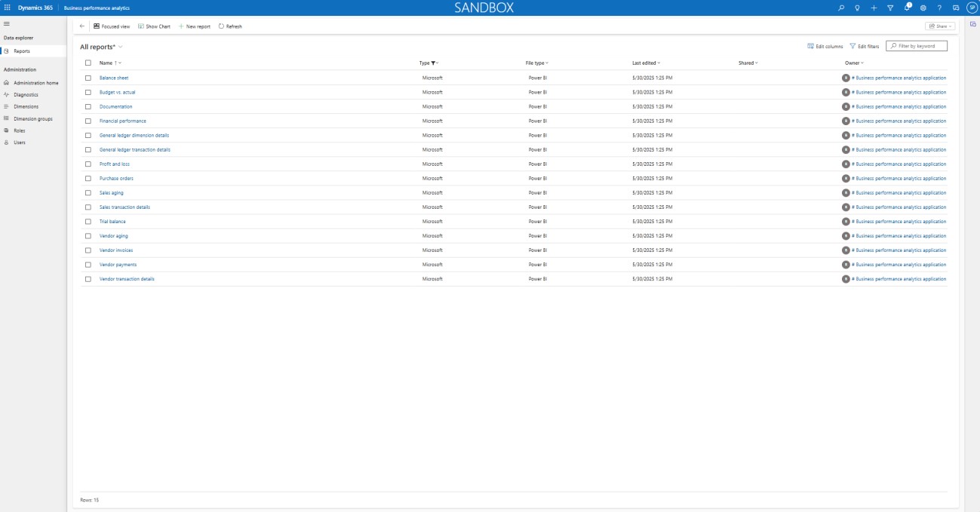Collapse the hamburger navigation menu
980x512 pixels.
click(6, 24)
